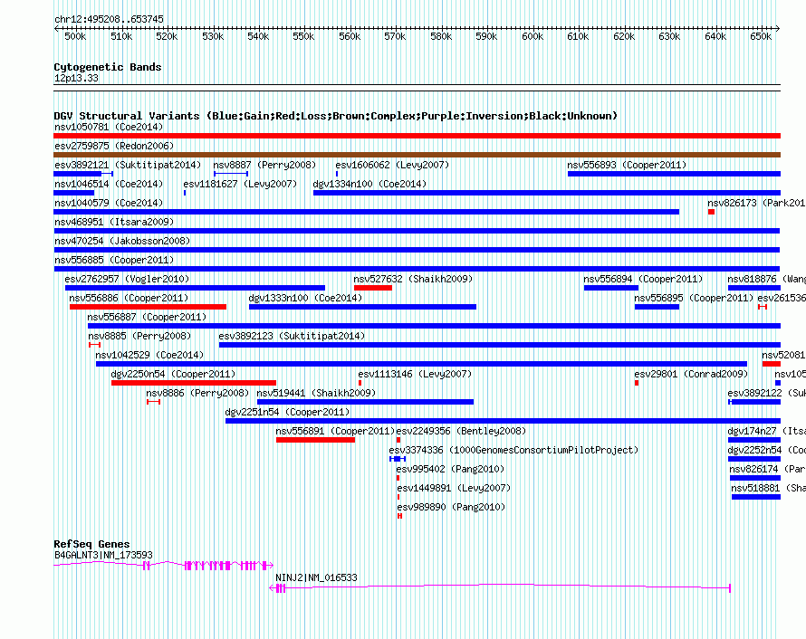Click the dgv2250n54 (Cooper2011) label

[x=173, y=374]
